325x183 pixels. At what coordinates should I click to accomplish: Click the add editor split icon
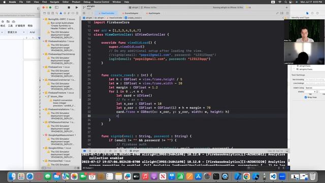(x=287, y=13)
